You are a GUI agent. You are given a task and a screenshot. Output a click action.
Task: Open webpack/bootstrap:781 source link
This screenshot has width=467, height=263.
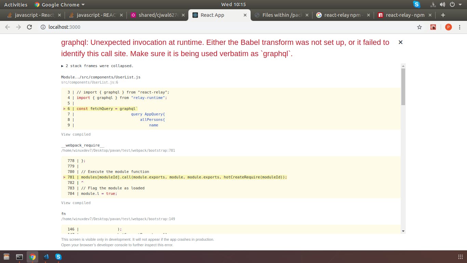[118, 150]
